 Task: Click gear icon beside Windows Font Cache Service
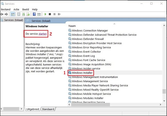70,60
